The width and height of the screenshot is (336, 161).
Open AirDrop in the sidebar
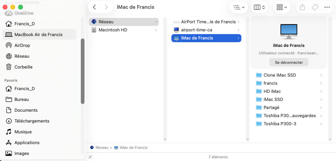[x=22, y=45]
